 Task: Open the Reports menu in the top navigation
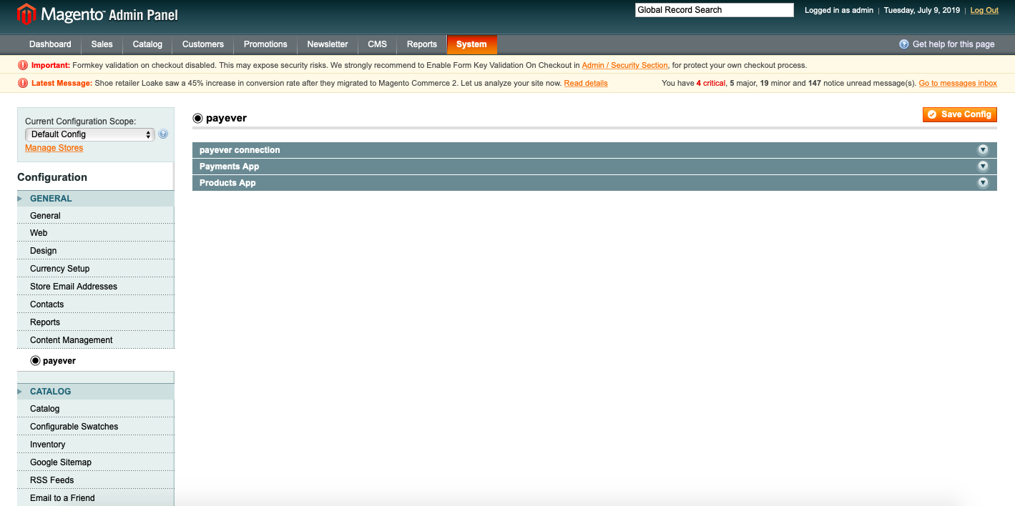click(422, 44)
